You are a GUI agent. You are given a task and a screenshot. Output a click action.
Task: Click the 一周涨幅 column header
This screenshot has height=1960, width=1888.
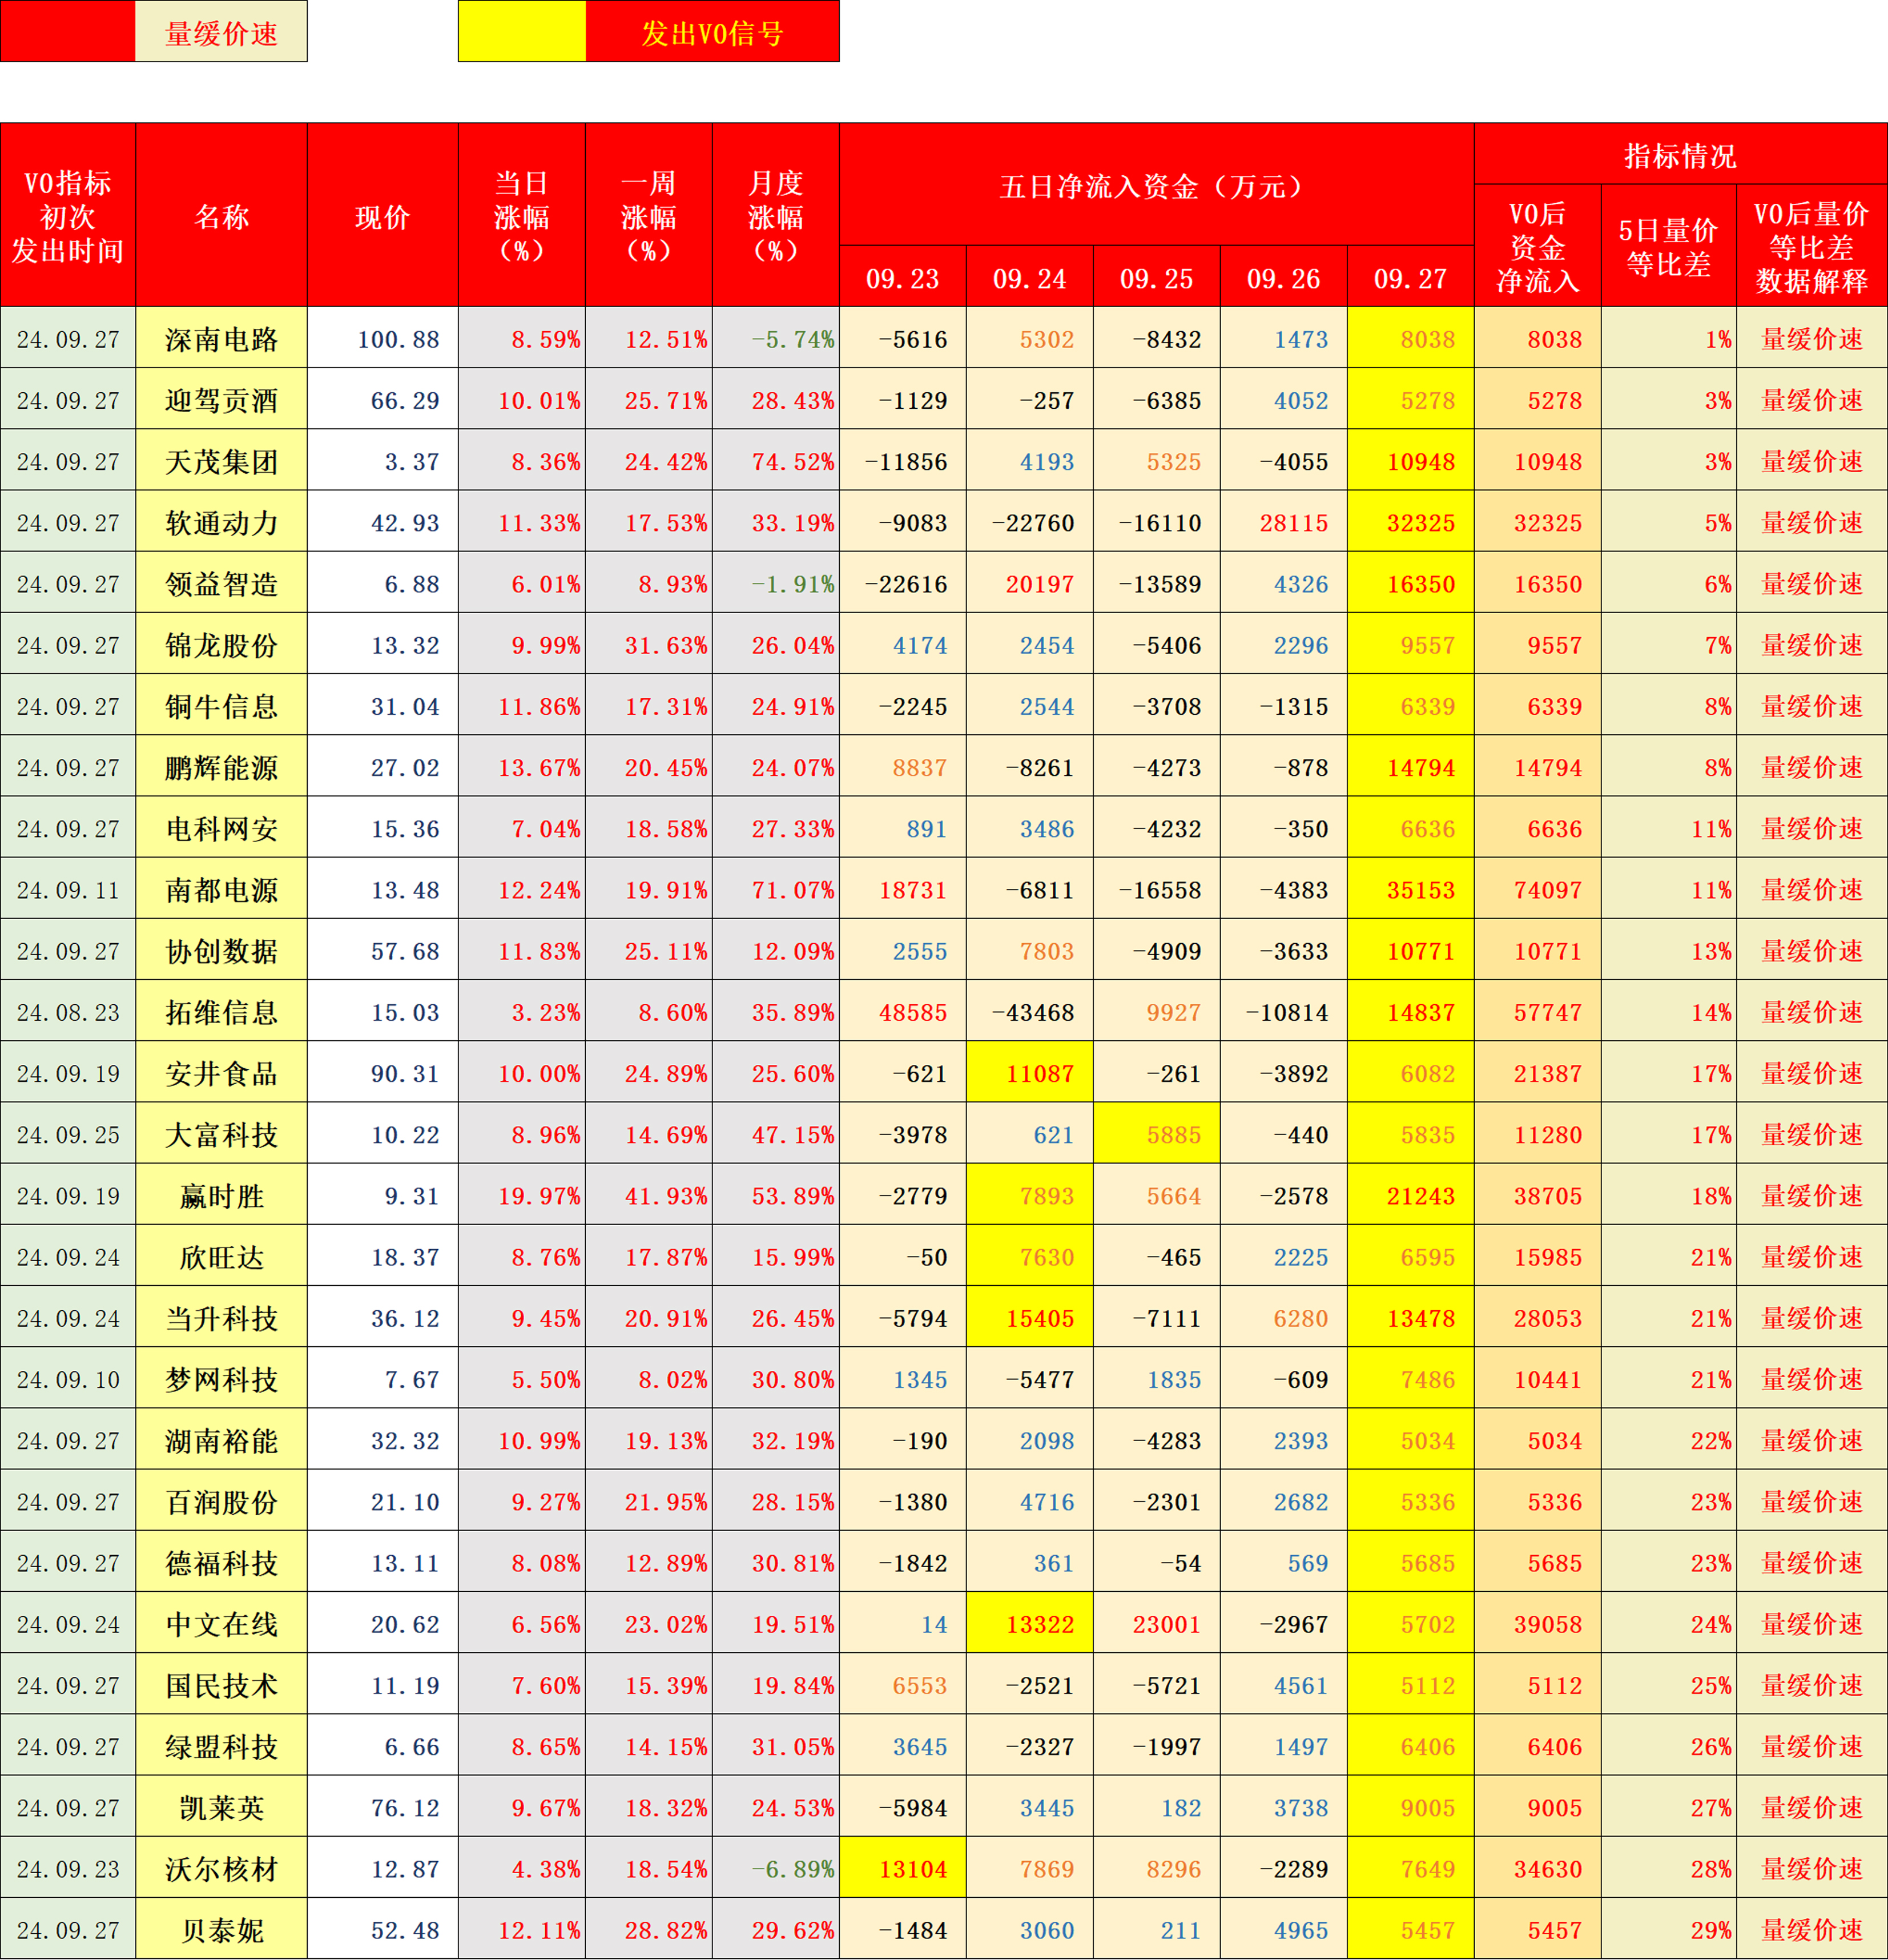649,215
